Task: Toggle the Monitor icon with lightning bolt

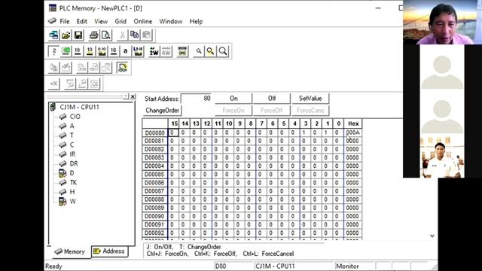Action: tap(123, 68)
